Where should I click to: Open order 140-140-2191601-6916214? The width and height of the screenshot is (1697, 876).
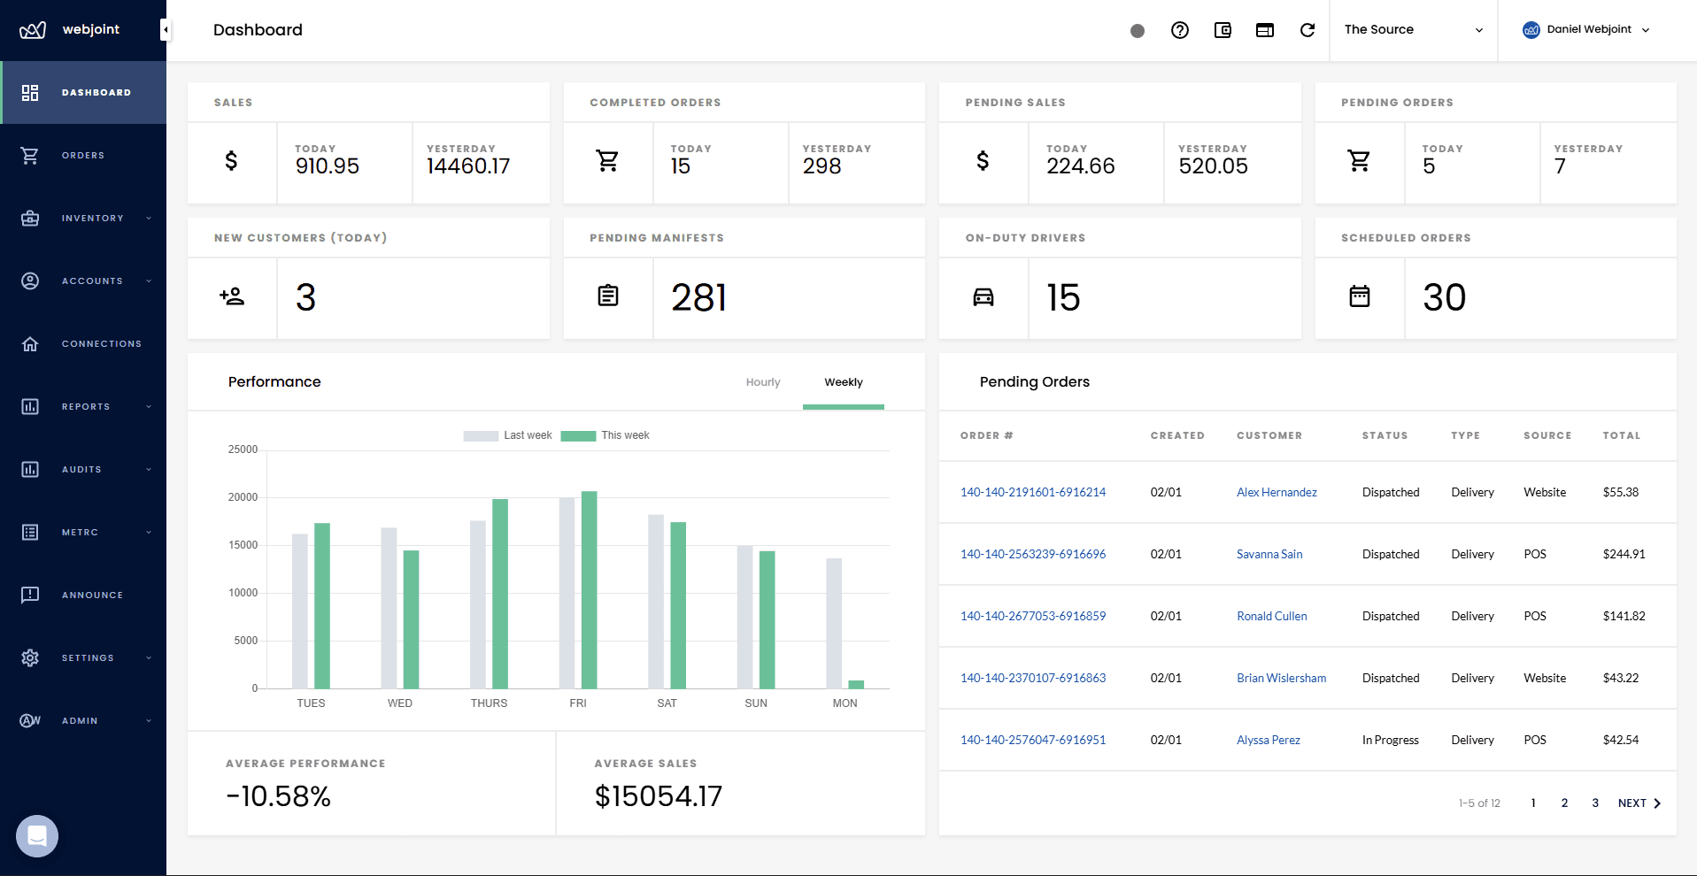tap(1032, 492)
